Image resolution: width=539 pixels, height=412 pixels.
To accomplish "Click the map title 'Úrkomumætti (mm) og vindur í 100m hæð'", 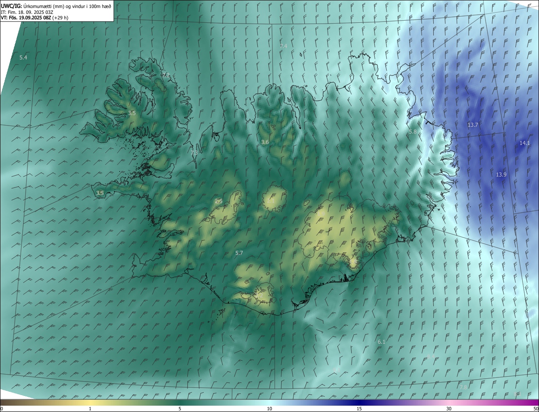I will click(x=67, y=6).
